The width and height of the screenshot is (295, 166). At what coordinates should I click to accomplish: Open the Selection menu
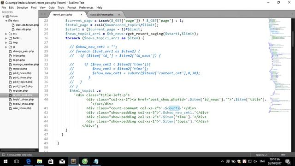22,7
